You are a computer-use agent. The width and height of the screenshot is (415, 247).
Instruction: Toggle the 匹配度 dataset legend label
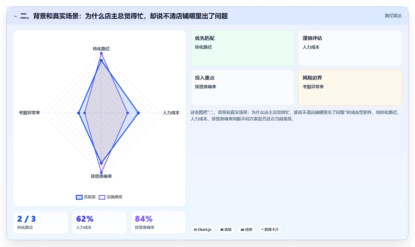coord(90,197)
